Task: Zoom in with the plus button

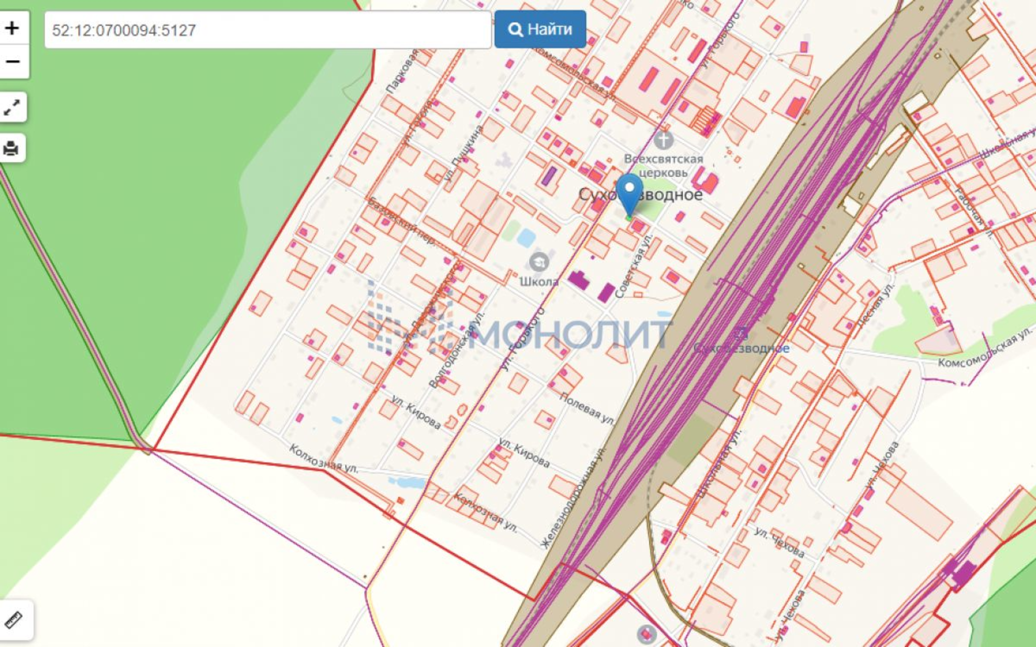Action: 12,28
